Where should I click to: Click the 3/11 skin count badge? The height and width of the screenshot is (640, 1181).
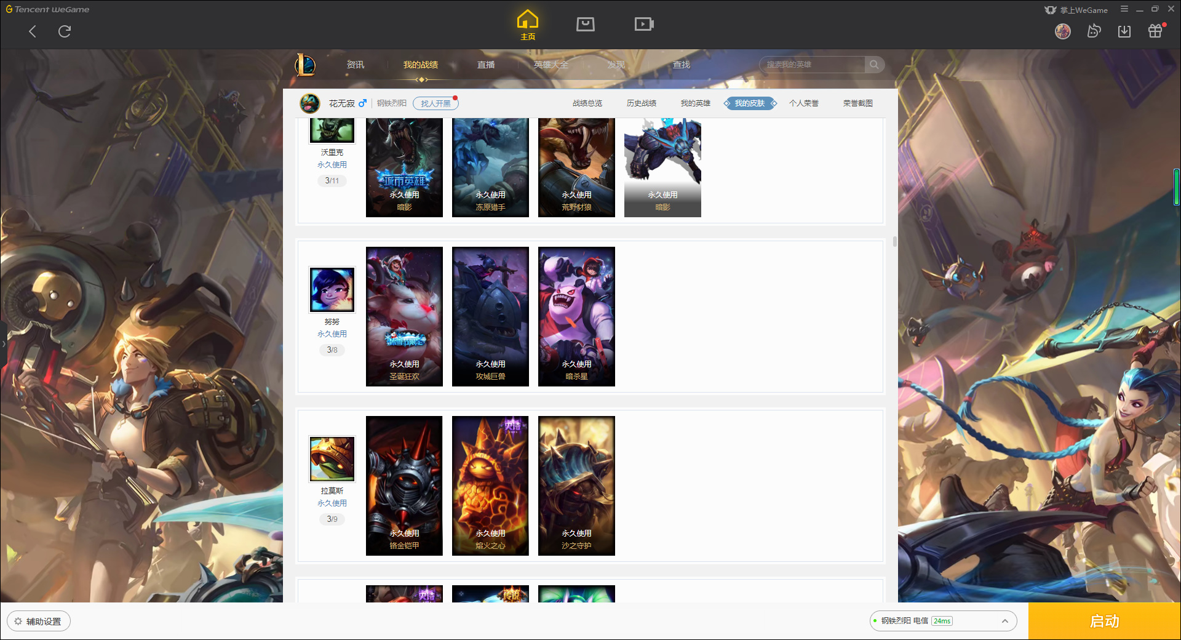pyautogui.click(x=332, y=181)
